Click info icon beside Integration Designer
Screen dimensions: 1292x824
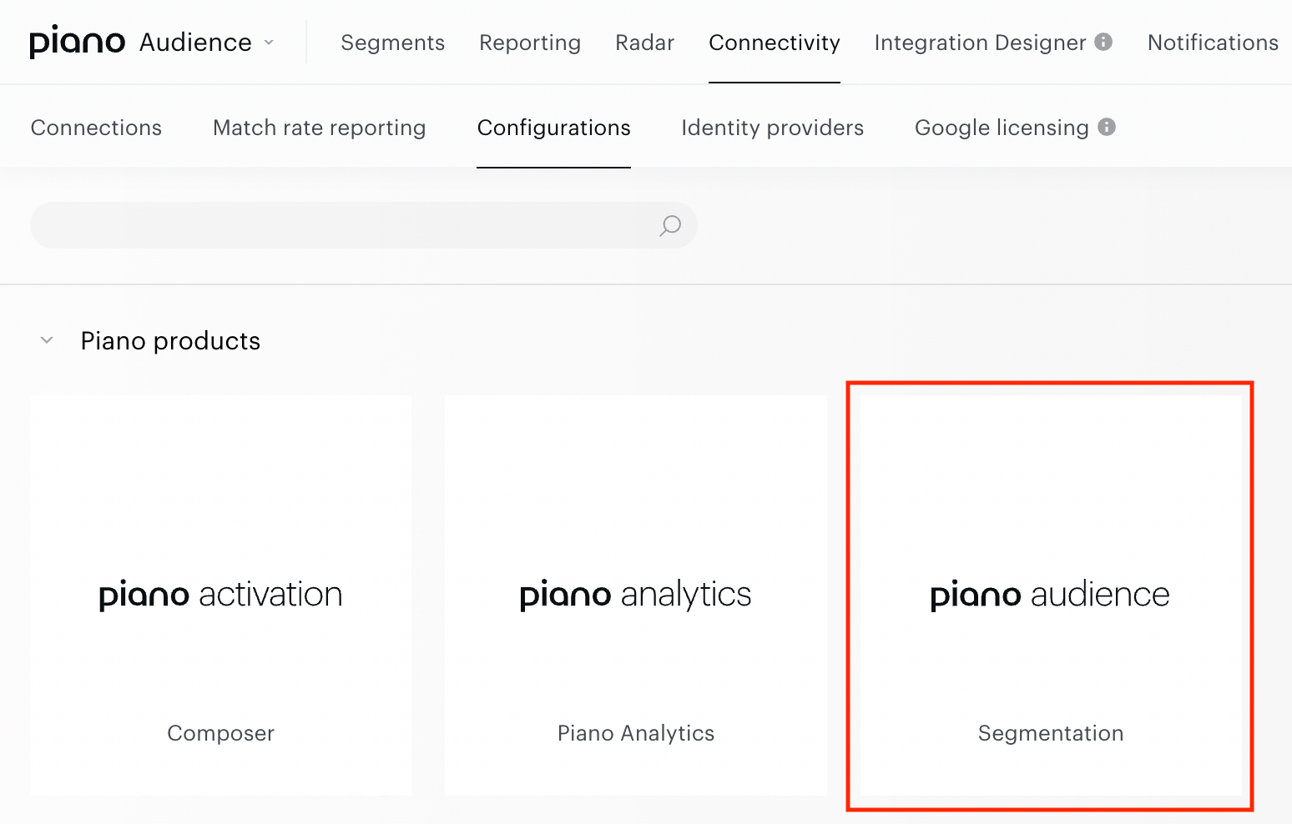coord(1103,42)
